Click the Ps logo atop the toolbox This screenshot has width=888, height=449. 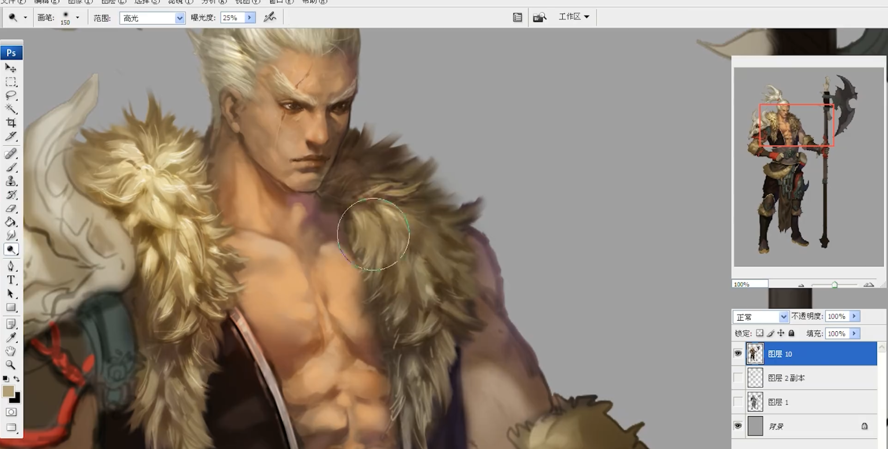click(x=11, y=53)
